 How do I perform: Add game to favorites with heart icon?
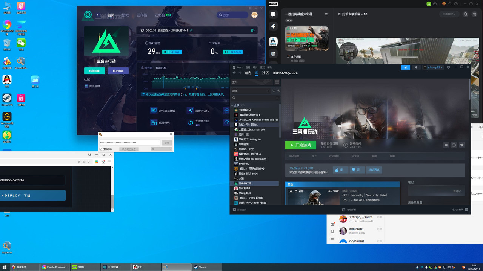click(462, 145)
